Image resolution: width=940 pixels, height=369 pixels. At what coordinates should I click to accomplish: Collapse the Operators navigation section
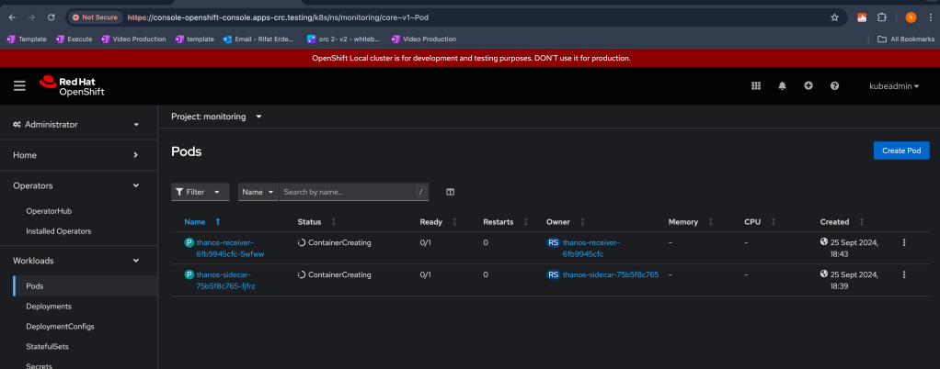pyautogui.click(x=76, y=185)
